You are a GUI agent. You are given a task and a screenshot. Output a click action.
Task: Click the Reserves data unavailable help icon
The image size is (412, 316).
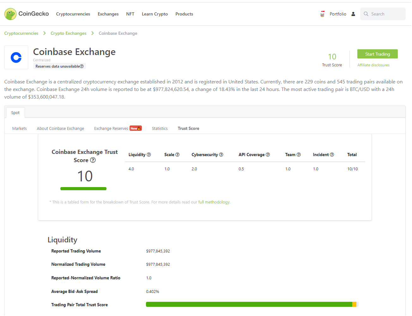82,66
